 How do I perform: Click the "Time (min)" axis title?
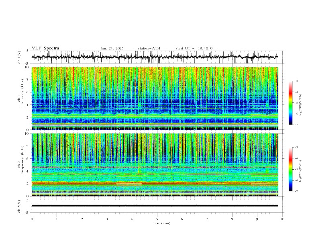[161, 223]
